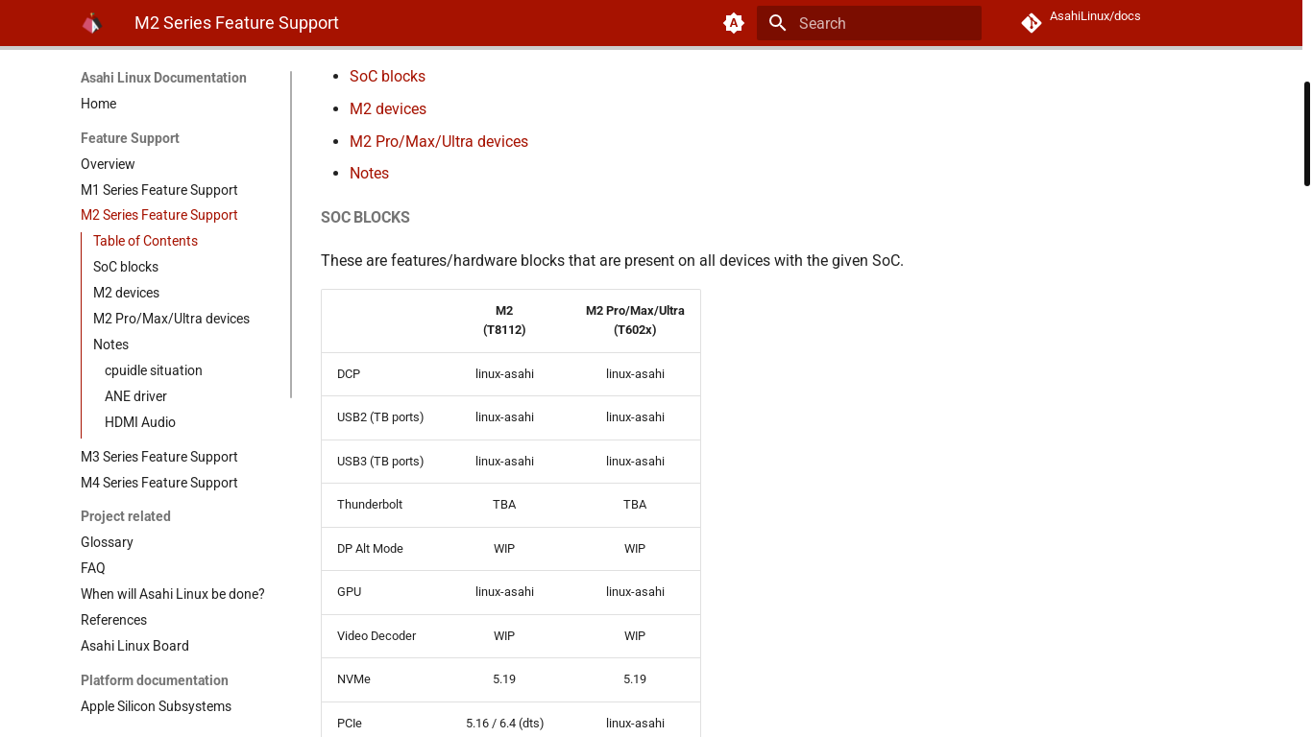Image resolution: width=1312 pixels, height=737 pixels.
Task: Open the SoC blocks content link
Action: click(387, 77)
